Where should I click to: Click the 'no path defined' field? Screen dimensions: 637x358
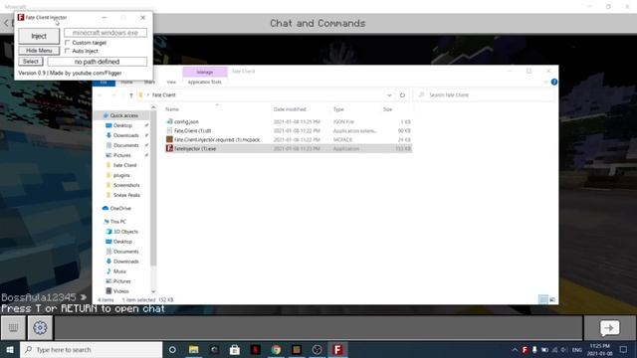click(x=97, y=62)
